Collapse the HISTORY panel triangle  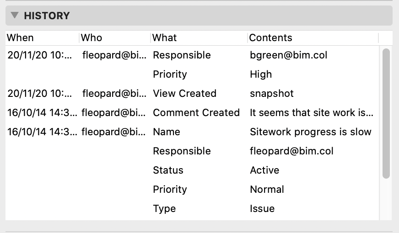[15, 16]
